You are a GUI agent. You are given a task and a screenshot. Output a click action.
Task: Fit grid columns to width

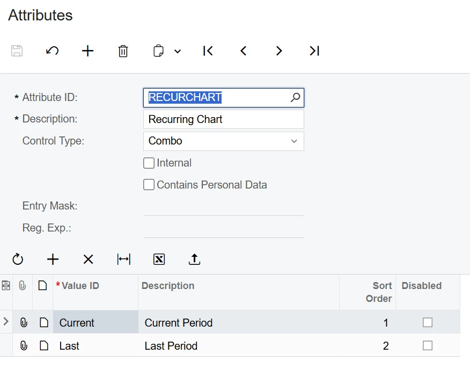pyautogui.click(x=123, y=259)
